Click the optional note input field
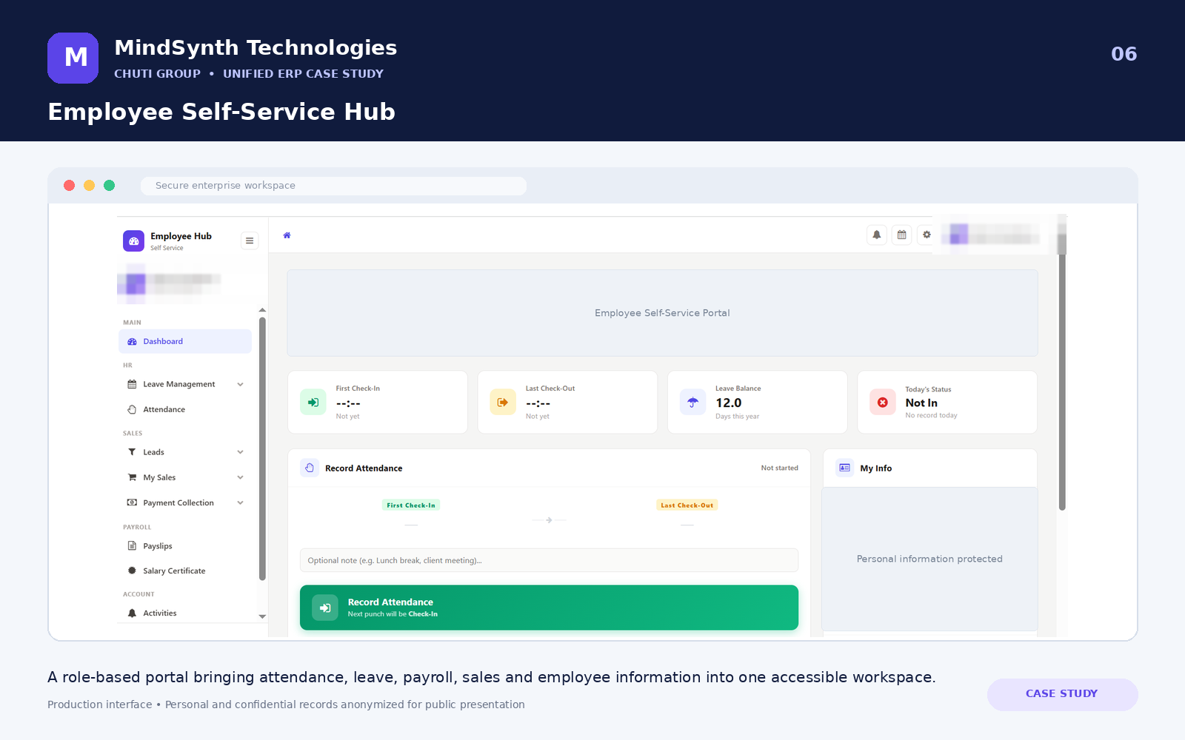This screenshot has height=740, width=1185. click(549, 560)
